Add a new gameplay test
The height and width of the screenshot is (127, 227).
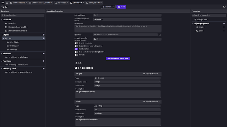[x=43, y=69]
